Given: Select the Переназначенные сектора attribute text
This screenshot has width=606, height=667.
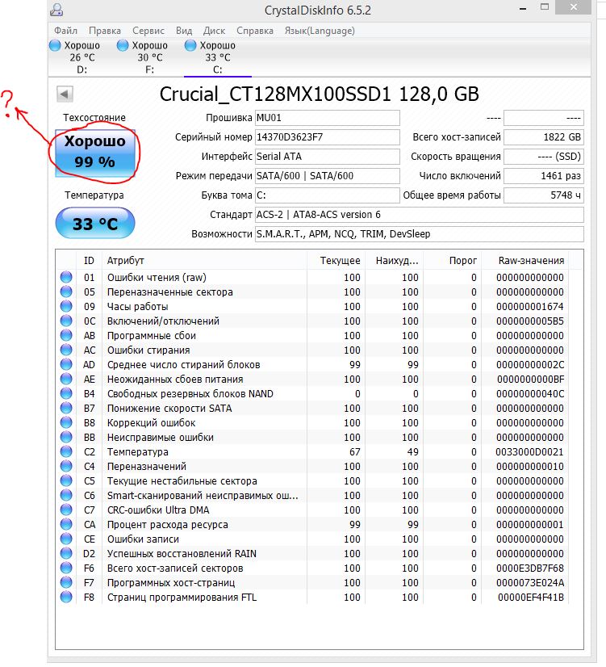Looking at the screenshot, I should coord(170,292).
